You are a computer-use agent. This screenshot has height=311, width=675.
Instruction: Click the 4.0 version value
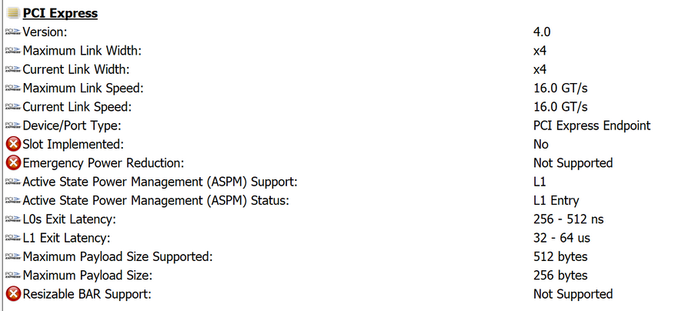542,32
